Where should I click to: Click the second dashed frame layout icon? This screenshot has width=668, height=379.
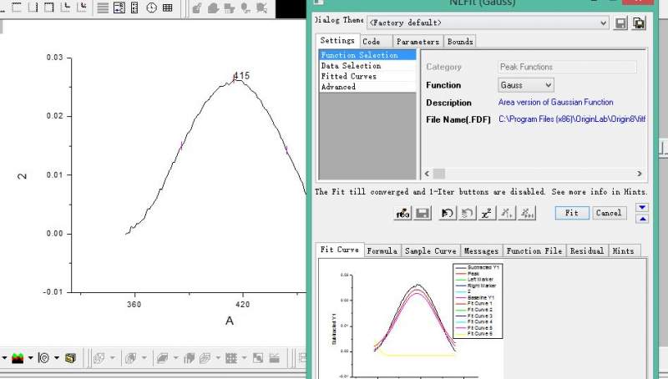[x=33, y=7]
